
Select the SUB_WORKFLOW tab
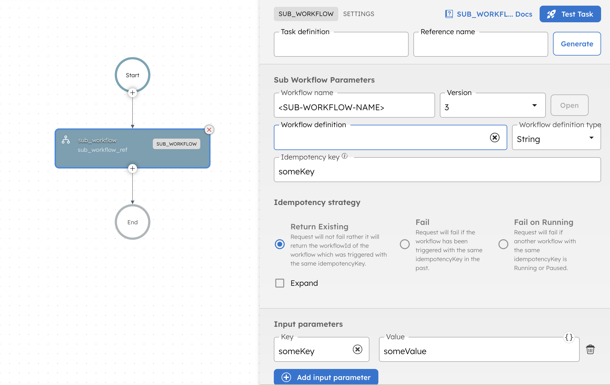[x=306, y=14]
